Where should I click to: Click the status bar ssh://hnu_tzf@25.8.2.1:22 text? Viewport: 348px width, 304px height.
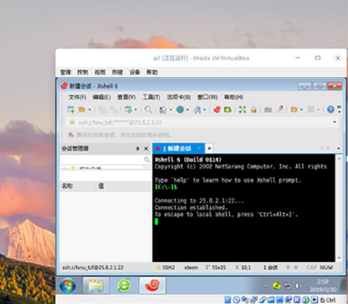93,268
